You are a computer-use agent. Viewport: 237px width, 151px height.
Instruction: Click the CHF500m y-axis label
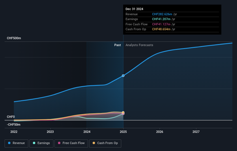[x=14, y=38]
